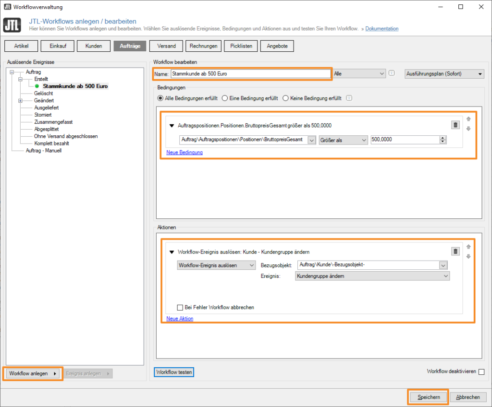Click info icon next to Keine Bedingung erfüllt
This screenshot has height=407, width=492.
[x=349, y=98]
